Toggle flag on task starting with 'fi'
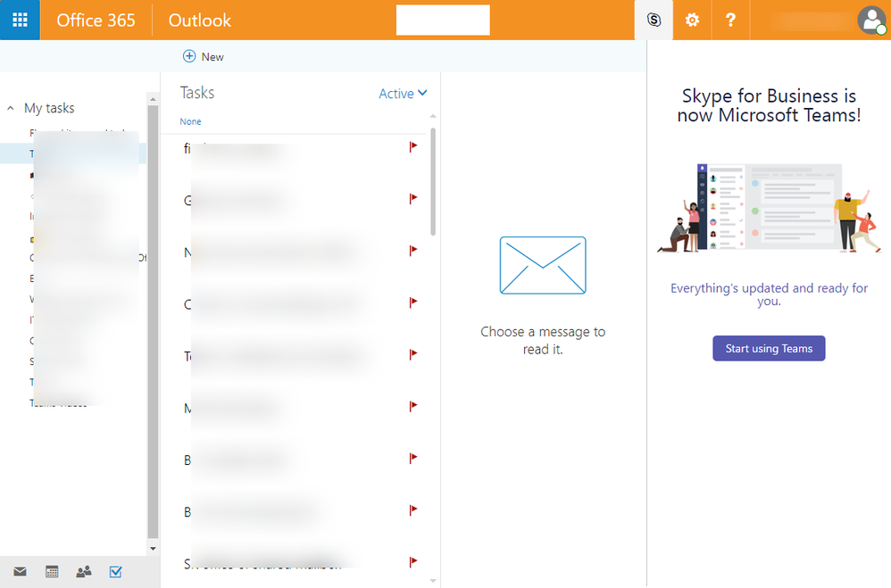The width and height of the screenshot is (891, 588). [x=413, y=146]
